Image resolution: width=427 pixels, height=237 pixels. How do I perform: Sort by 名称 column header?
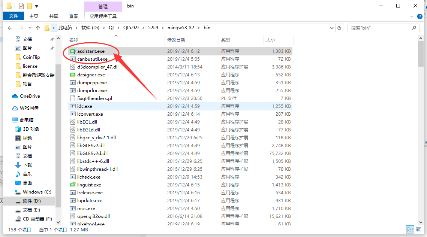pyautogui.click(x=74, y=40)
